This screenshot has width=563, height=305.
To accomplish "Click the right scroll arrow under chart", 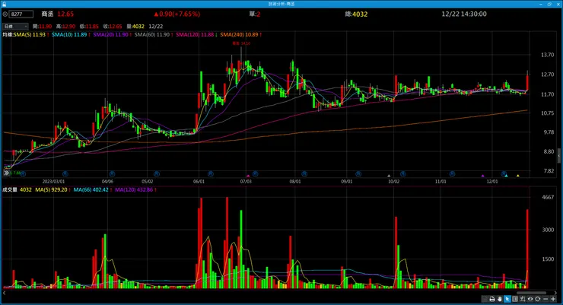I will click(x=555, y=293).
